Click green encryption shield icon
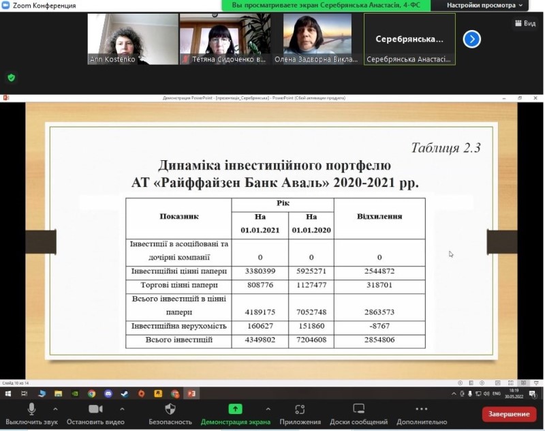 click(12, 78)
